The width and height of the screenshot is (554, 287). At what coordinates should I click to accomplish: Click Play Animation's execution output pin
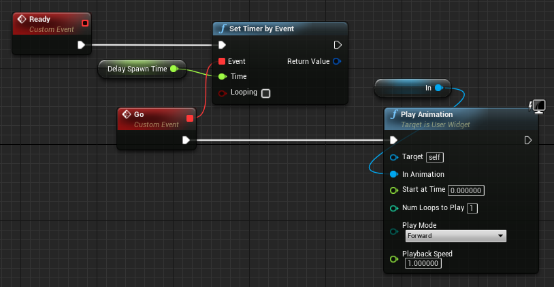pyautogui.click(x=528, y=140)
